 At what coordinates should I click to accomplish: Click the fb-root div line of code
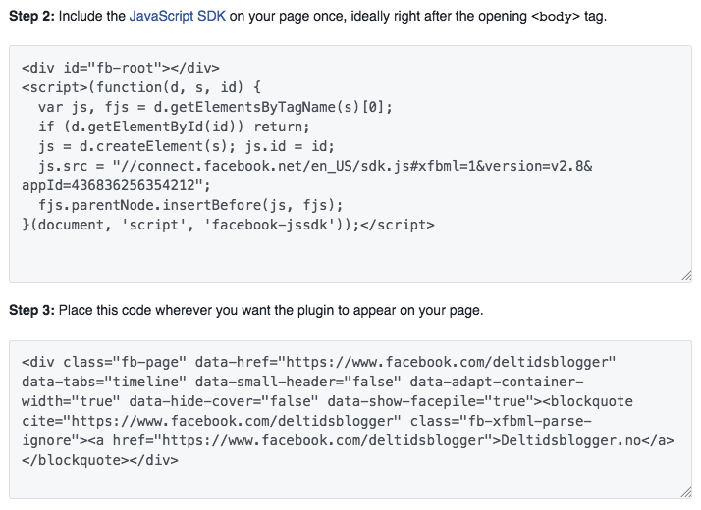tap(121, 68)
